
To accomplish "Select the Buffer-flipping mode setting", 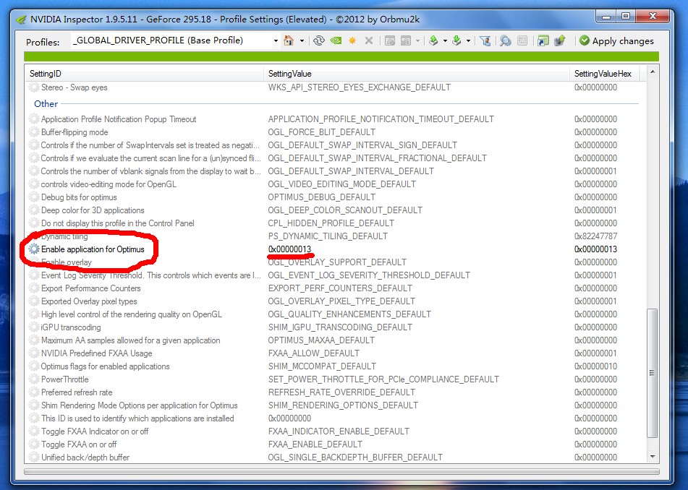I will tap(75, 132).
